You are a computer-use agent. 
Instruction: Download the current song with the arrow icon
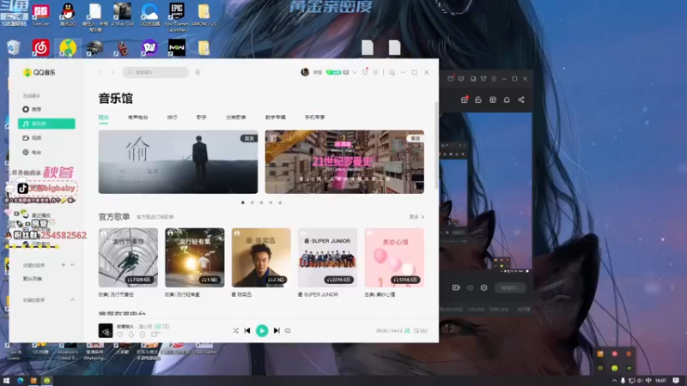[131, 335]
